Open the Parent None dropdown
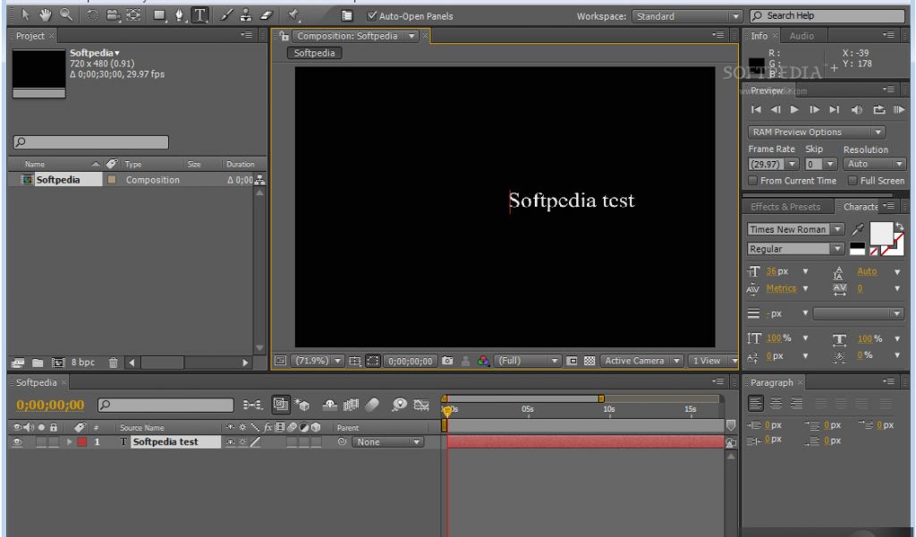 coord(387,442)
